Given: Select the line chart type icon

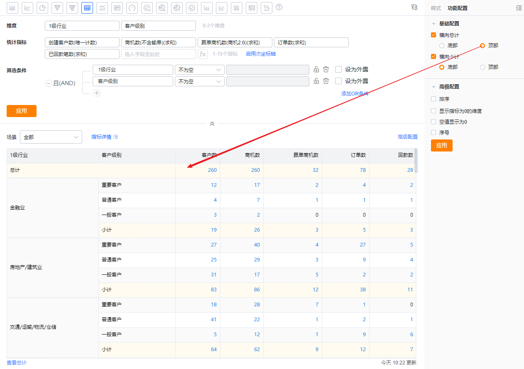Looking at the screenshot, I should click(x=27, y=8).
